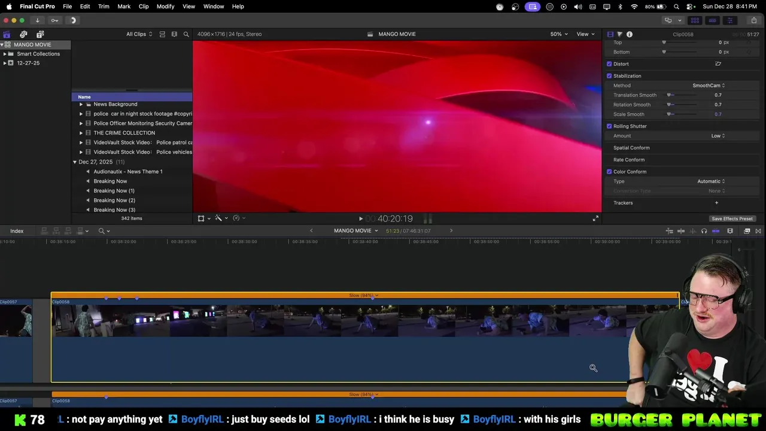Open the timeline Index button
This screenshot has width=766, height=431.
click(x=17, y=231)
